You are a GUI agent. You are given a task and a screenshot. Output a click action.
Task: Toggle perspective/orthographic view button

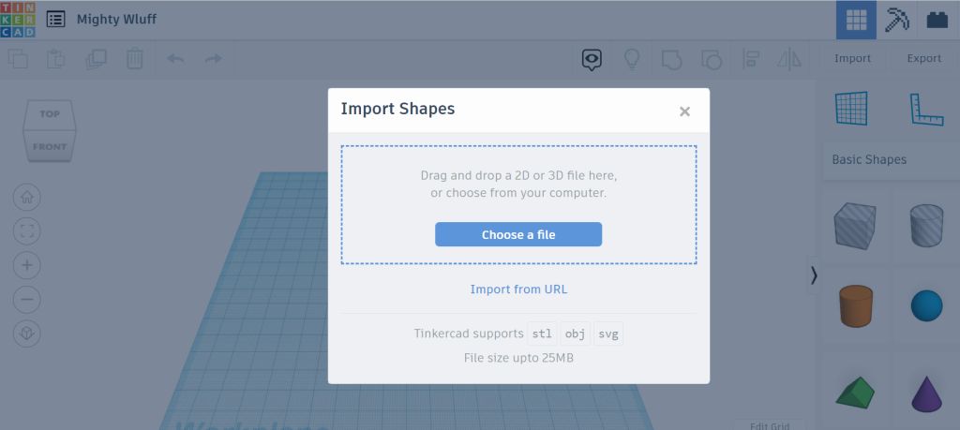pyautogui.click(x=27, y=332)
